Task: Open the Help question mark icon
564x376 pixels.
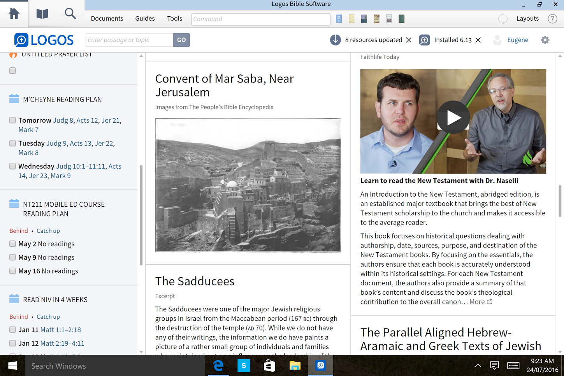Action: [552, 19]
